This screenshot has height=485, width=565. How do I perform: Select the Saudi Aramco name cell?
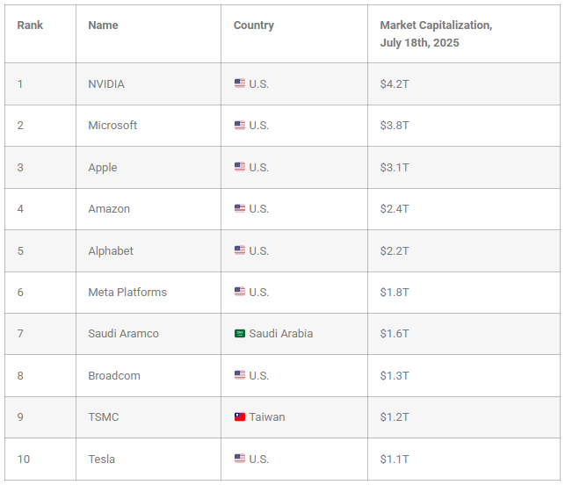pos(148,334)
